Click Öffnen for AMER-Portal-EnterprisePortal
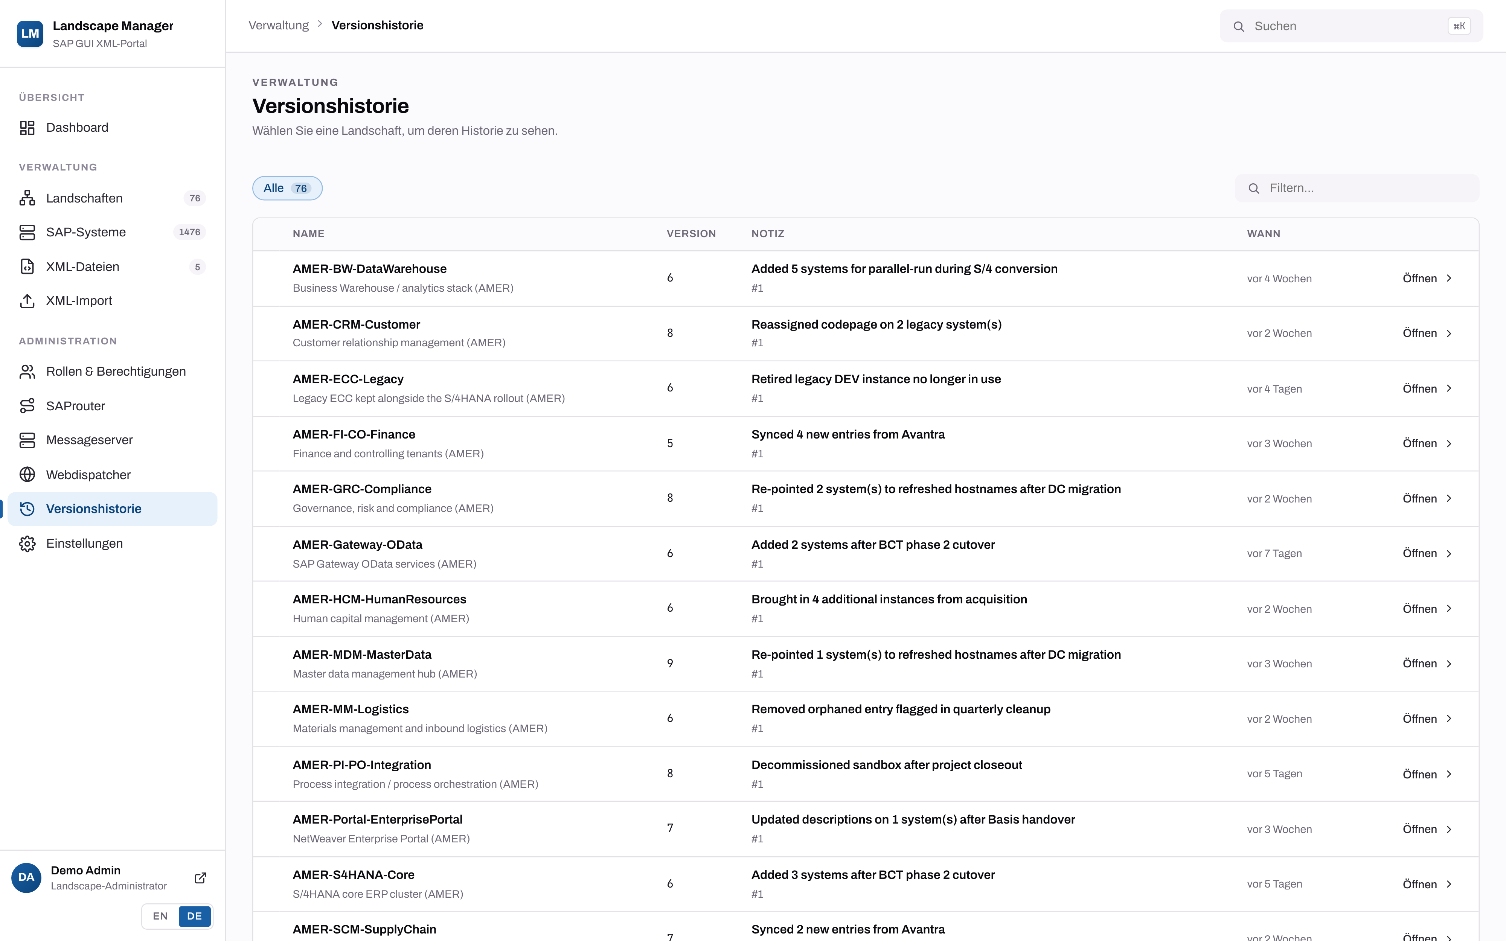This screenshot has height=941, width=1506. pos(1427,829)
